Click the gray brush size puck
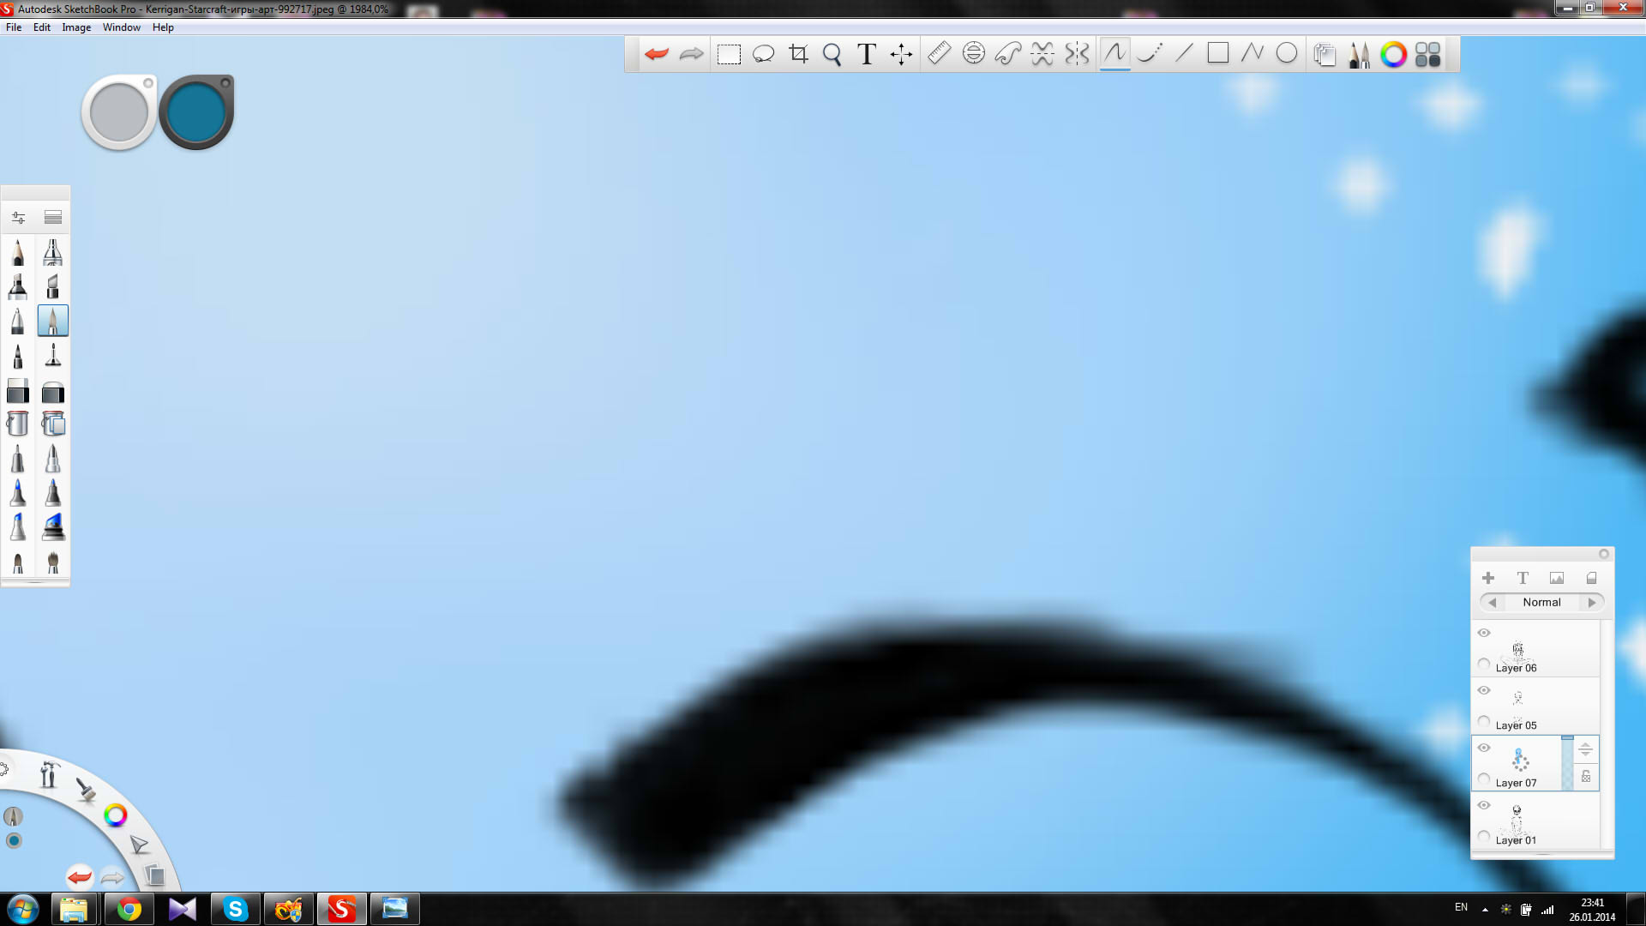This screenshot has width=1646, height=926. (119, 112)
